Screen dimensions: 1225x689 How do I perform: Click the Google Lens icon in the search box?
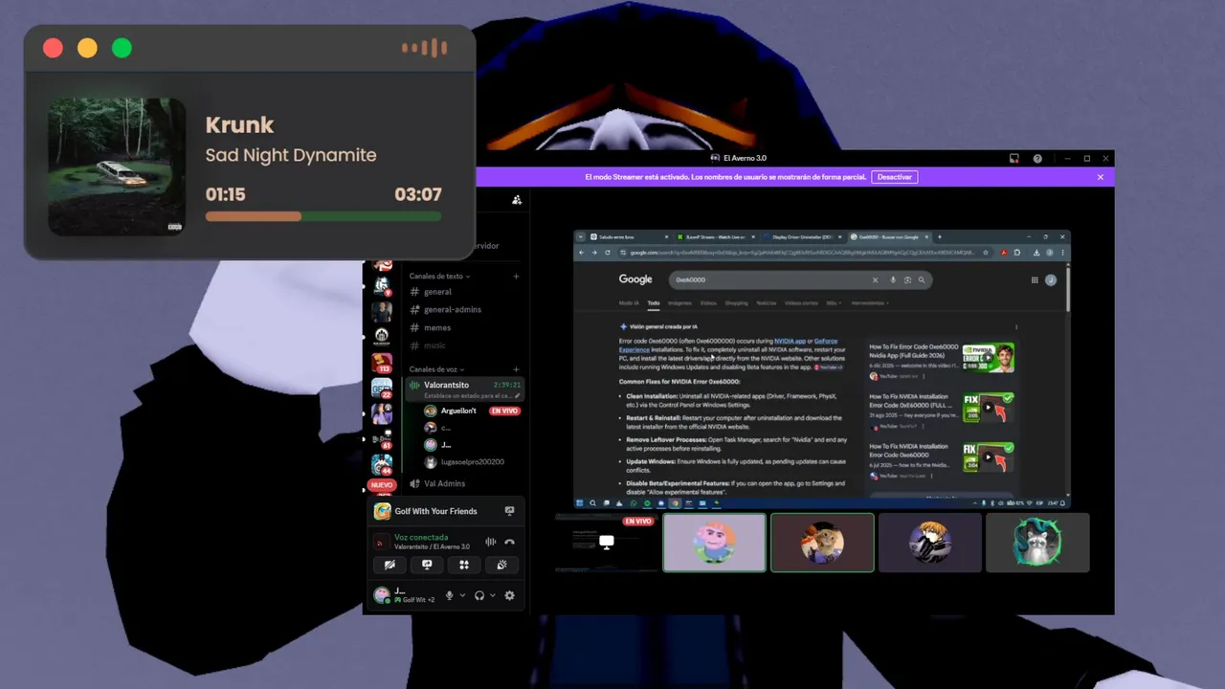point(907,279)
